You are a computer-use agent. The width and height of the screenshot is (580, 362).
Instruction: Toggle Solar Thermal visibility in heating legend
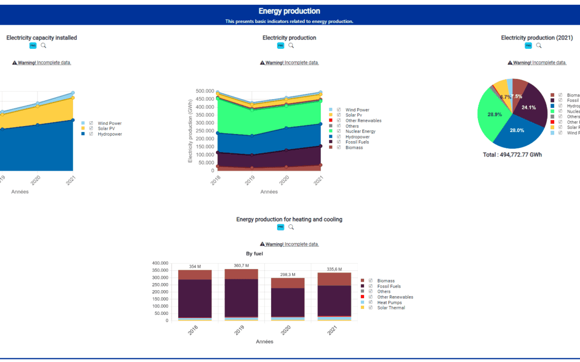click(x=369, y=307)
